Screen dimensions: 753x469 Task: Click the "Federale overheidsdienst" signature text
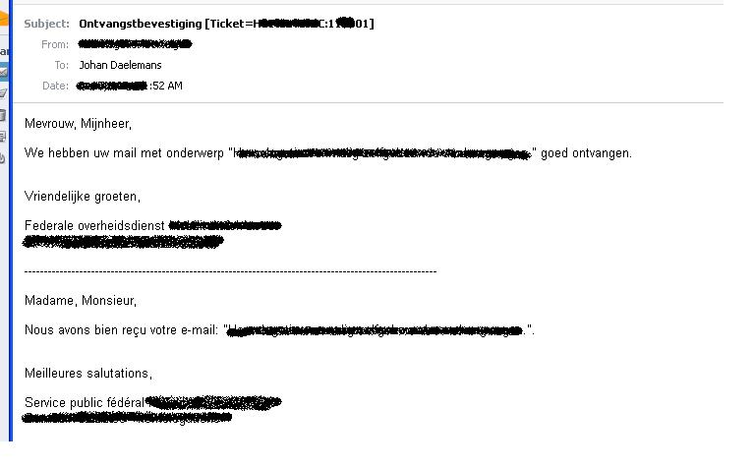[x=94, y=225]
